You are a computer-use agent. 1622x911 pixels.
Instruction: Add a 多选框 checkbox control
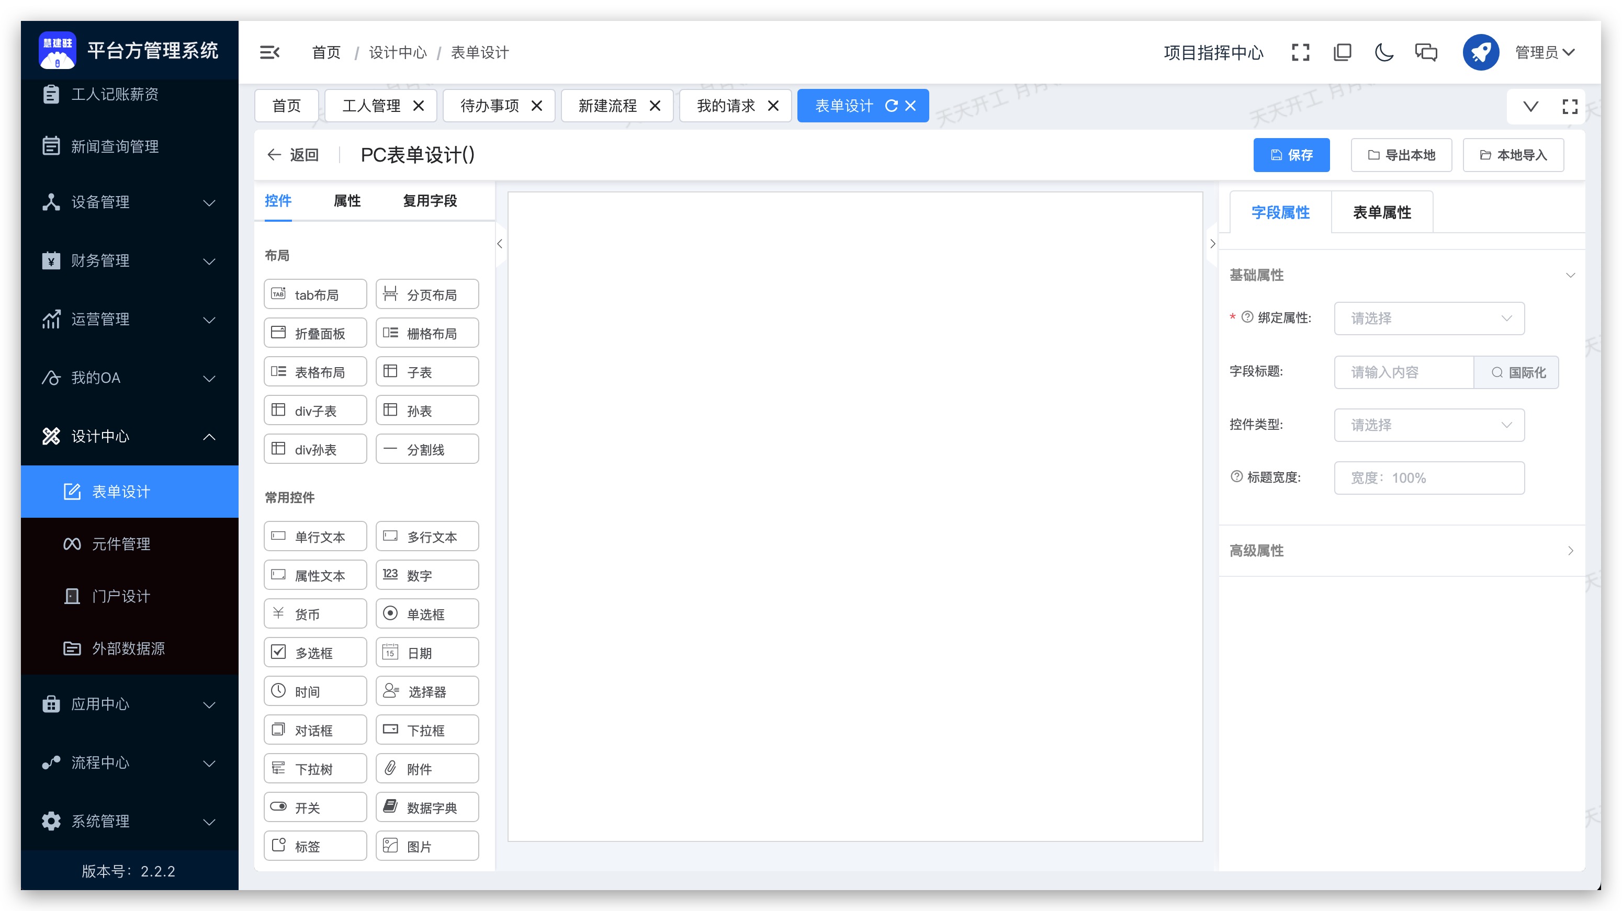click(315, 653)
